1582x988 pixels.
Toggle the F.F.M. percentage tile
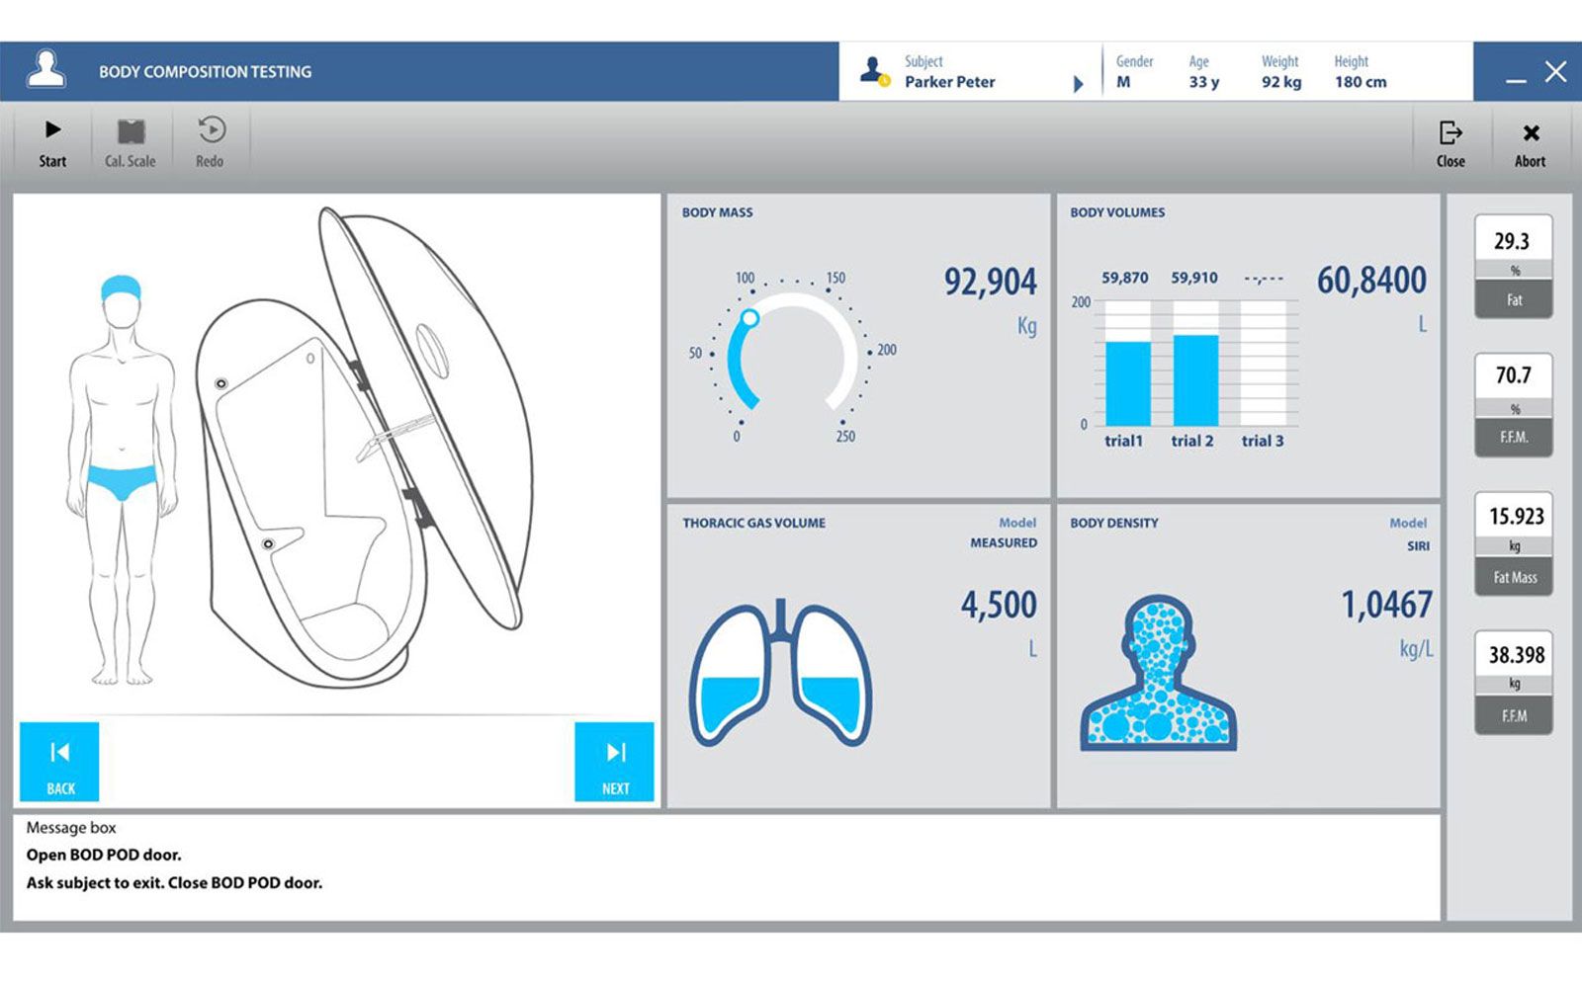[x=1513, y=405]
